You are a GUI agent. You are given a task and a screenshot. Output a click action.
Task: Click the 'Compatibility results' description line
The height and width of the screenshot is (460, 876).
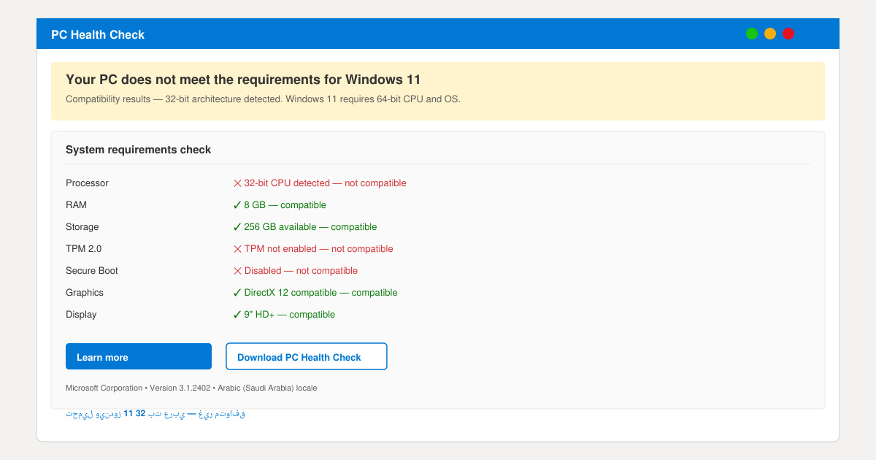263,99
